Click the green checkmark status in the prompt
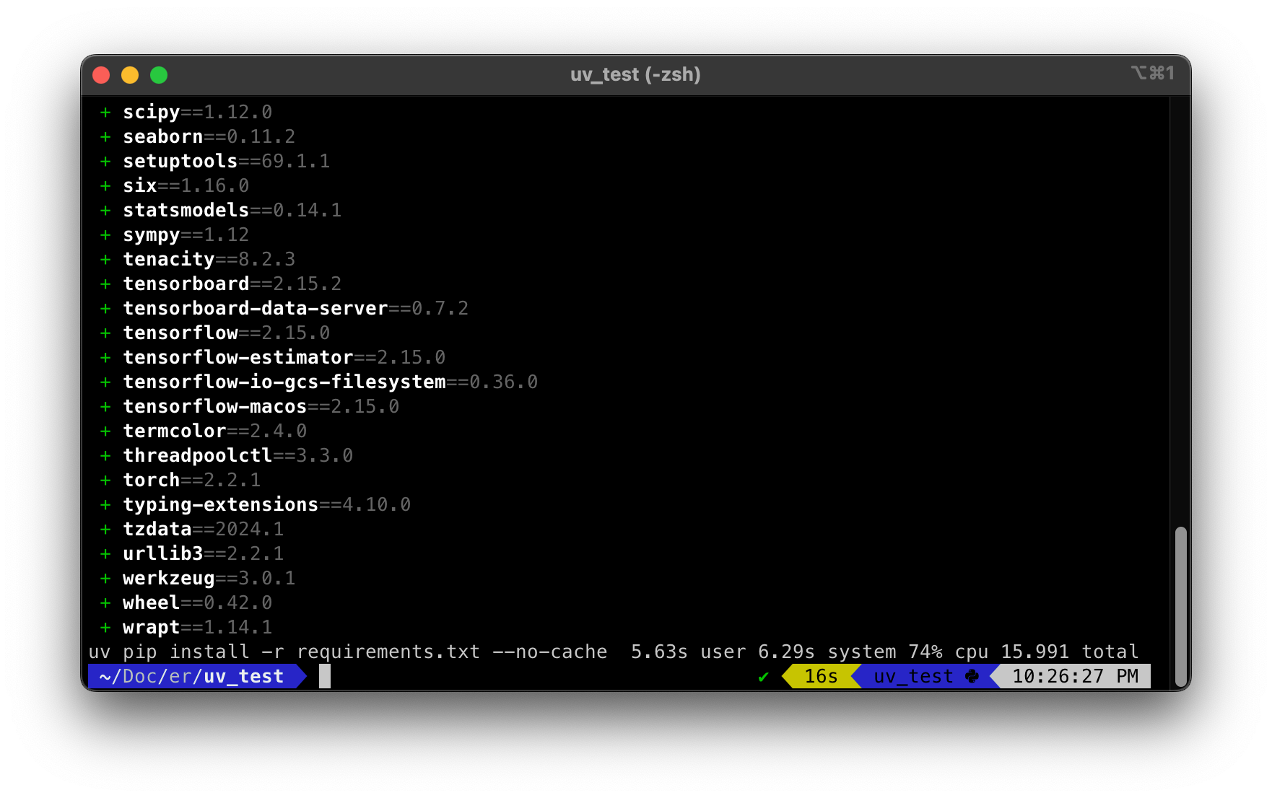This screenshot has height=798, width=1272. (763, 677)
